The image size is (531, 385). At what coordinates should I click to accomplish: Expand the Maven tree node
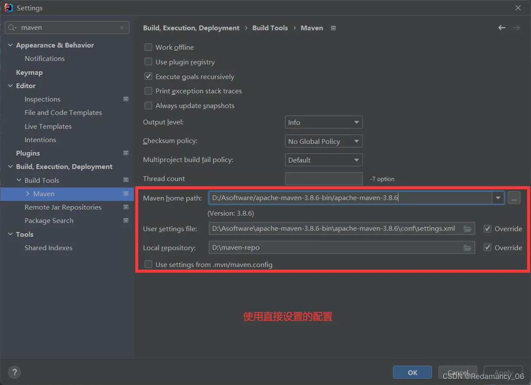tap(28, 194)
